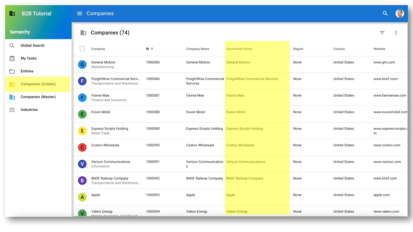This screenshot has height=232, width=413.
Task: Click the Fannie Mae F avatar
Action: tap(82, 98)
